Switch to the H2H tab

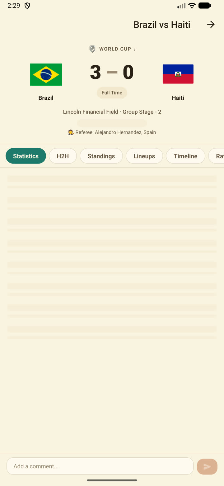click(x=63, y=156)
